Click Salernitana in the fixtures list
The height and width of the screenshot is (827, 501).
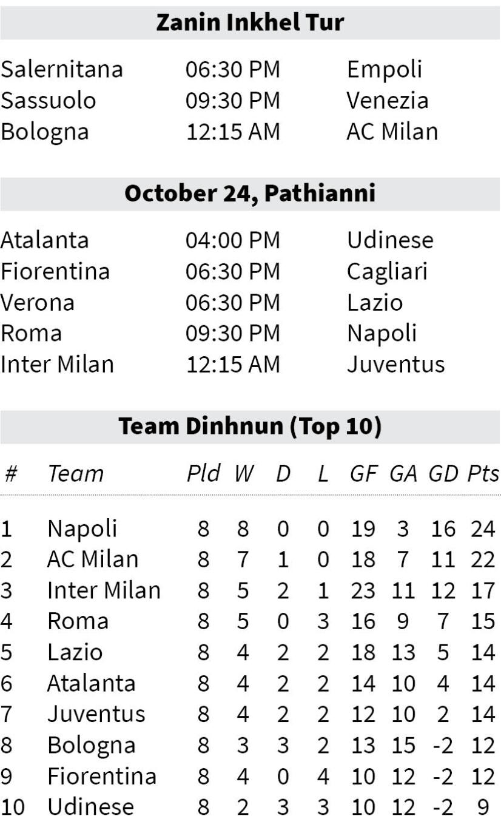click(61, 69)
